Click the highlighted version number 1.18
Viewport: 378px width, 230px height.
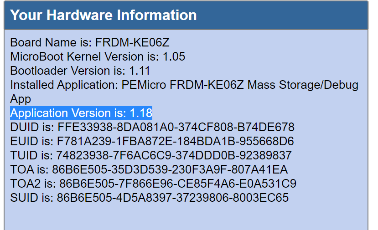(141, 113)
